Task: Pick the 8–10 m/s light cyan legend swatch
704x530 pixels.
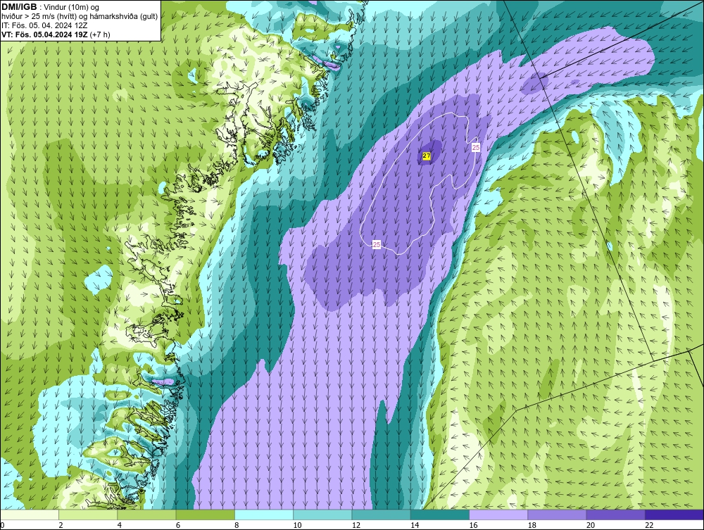Action: click(264, 515)
